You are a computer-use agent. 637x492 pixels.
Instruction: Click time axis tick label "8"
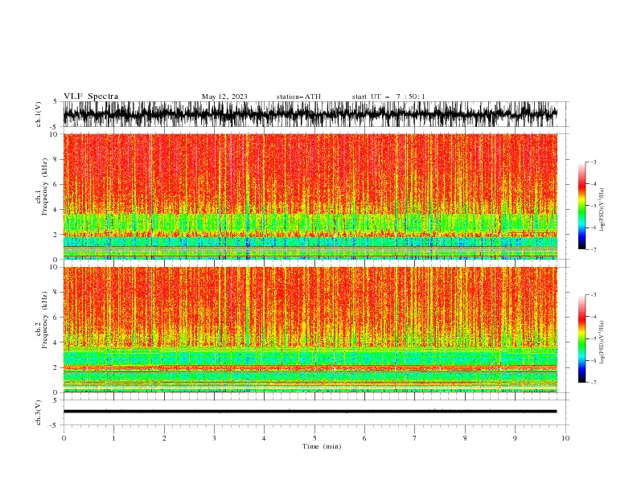[x=465, y=438]
